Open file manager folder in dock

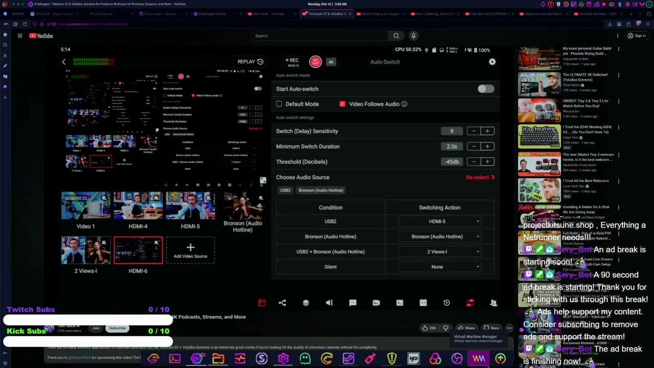pos(218,359)
